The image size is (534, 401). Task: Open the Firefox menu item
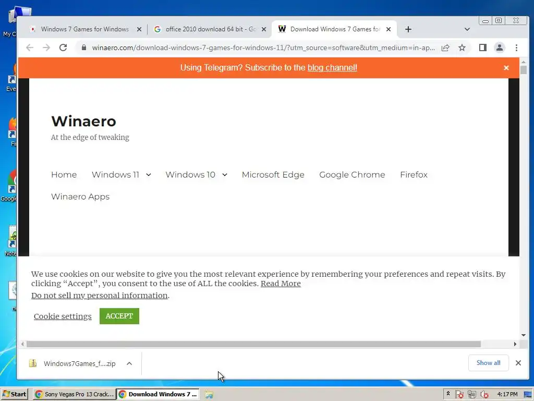coord(414,174)
